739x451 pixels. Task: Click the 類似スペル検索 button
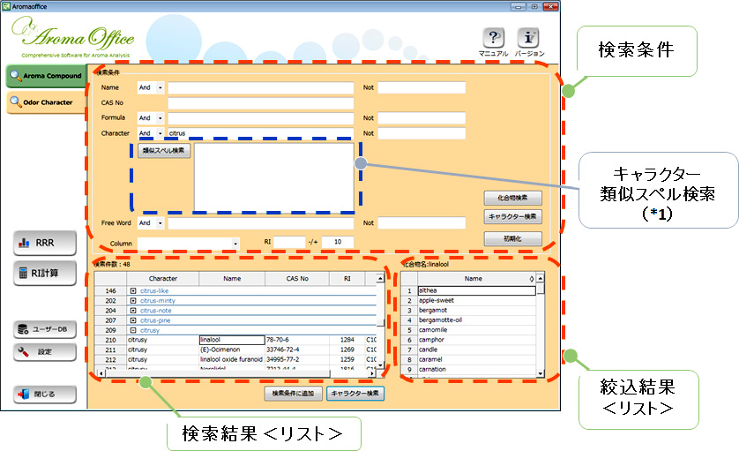164,151
